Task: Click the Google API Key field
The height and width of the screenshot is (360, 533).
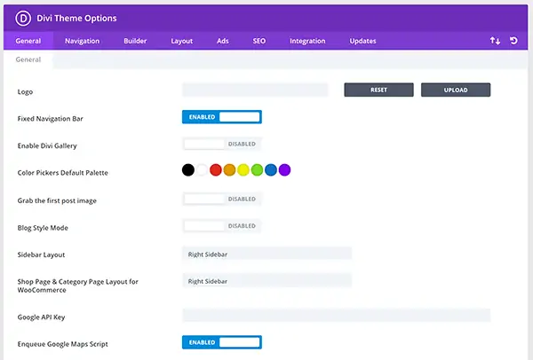Action: (336, 315)
